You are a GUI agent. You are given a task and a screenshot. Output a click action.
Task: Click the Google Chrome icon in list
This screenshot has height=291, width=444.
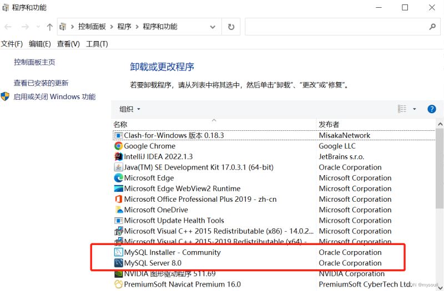pyautogui.click(x=118, y=146)
